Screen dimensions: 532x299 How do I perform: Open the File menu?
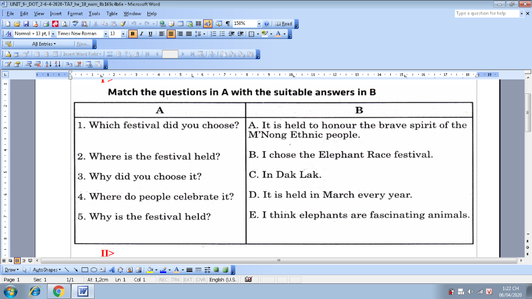[x=10, y=13]
